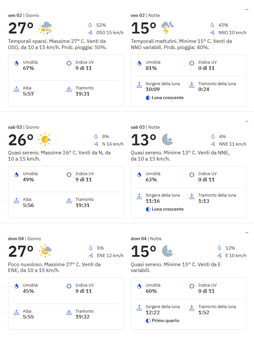
Task: Click the Tramonto della luna icon for dom 04
Action: (192, 308)
